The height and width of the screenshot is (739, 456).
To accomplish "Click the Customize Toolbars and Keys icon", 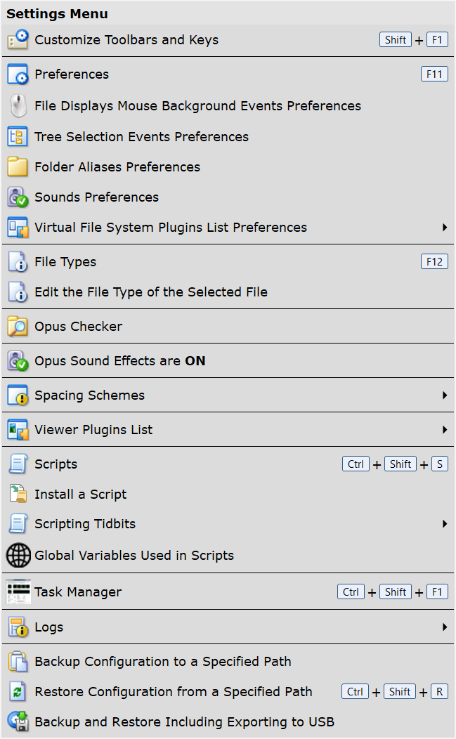I will 18,39.
